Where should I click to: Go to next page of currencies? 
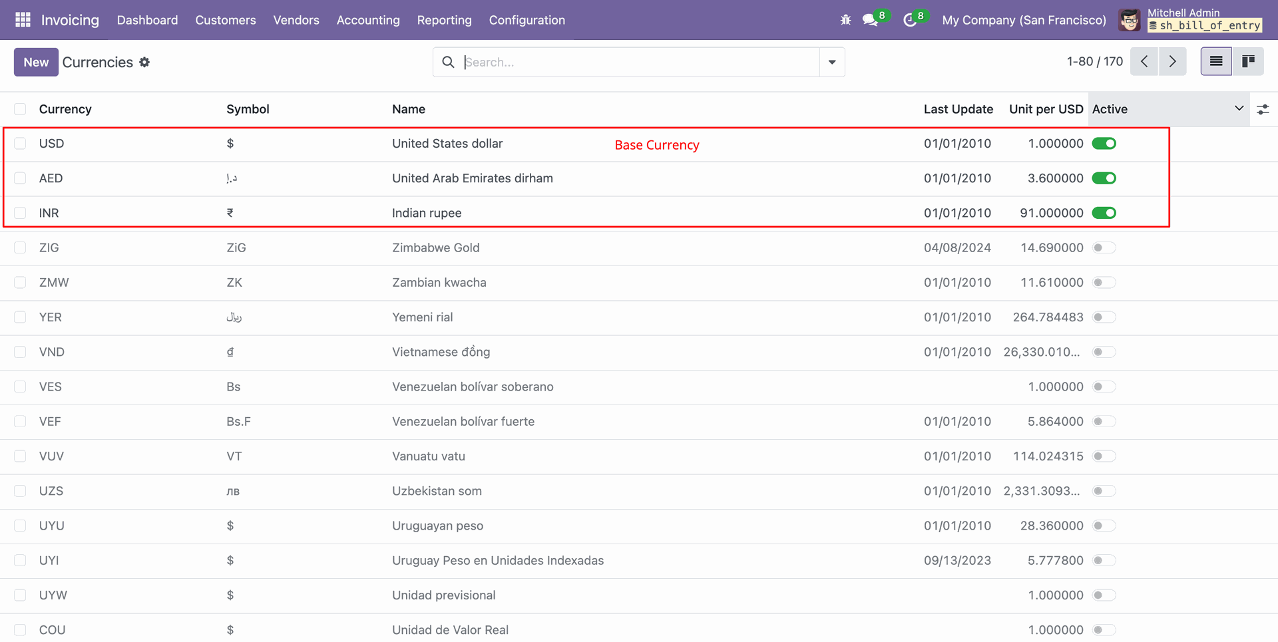click(1172, 62)
